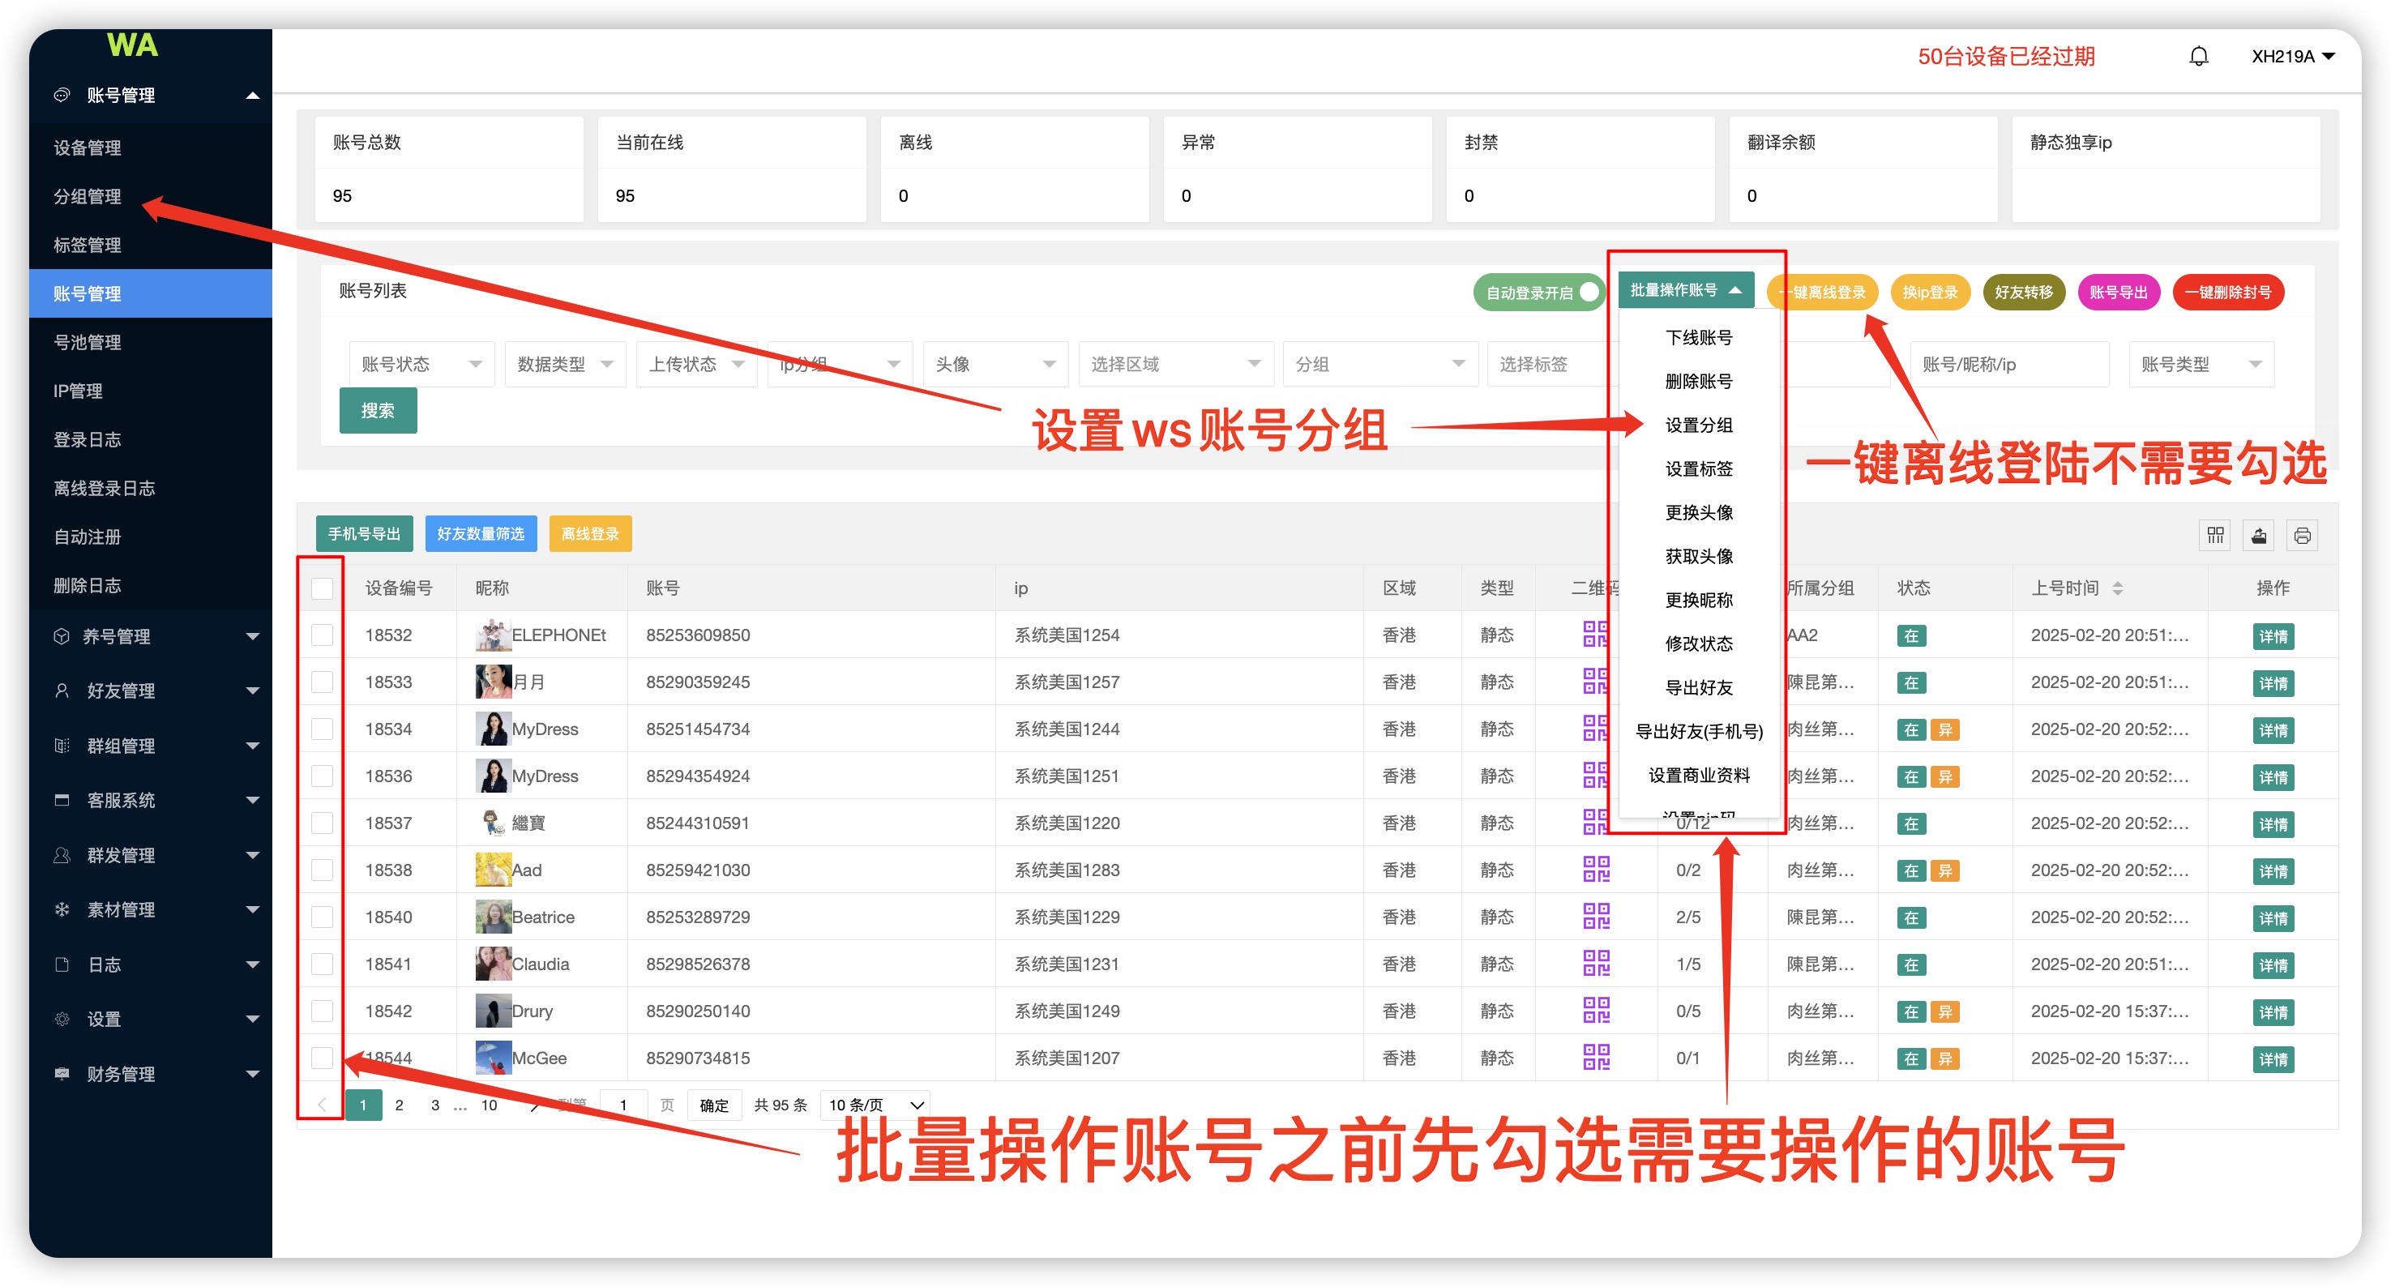Select 设置分组 from batch menu
2391x1287 pixels.
[x=1698, y=425]
